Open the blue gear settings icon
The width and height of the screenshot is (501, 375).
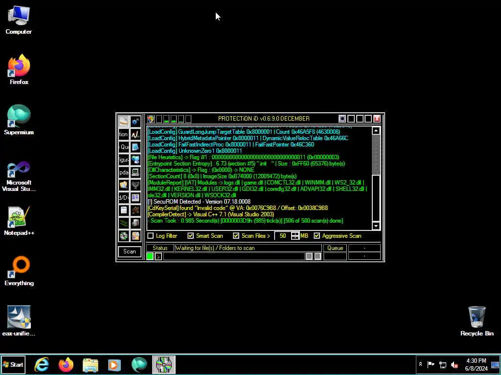click(136, 122)
